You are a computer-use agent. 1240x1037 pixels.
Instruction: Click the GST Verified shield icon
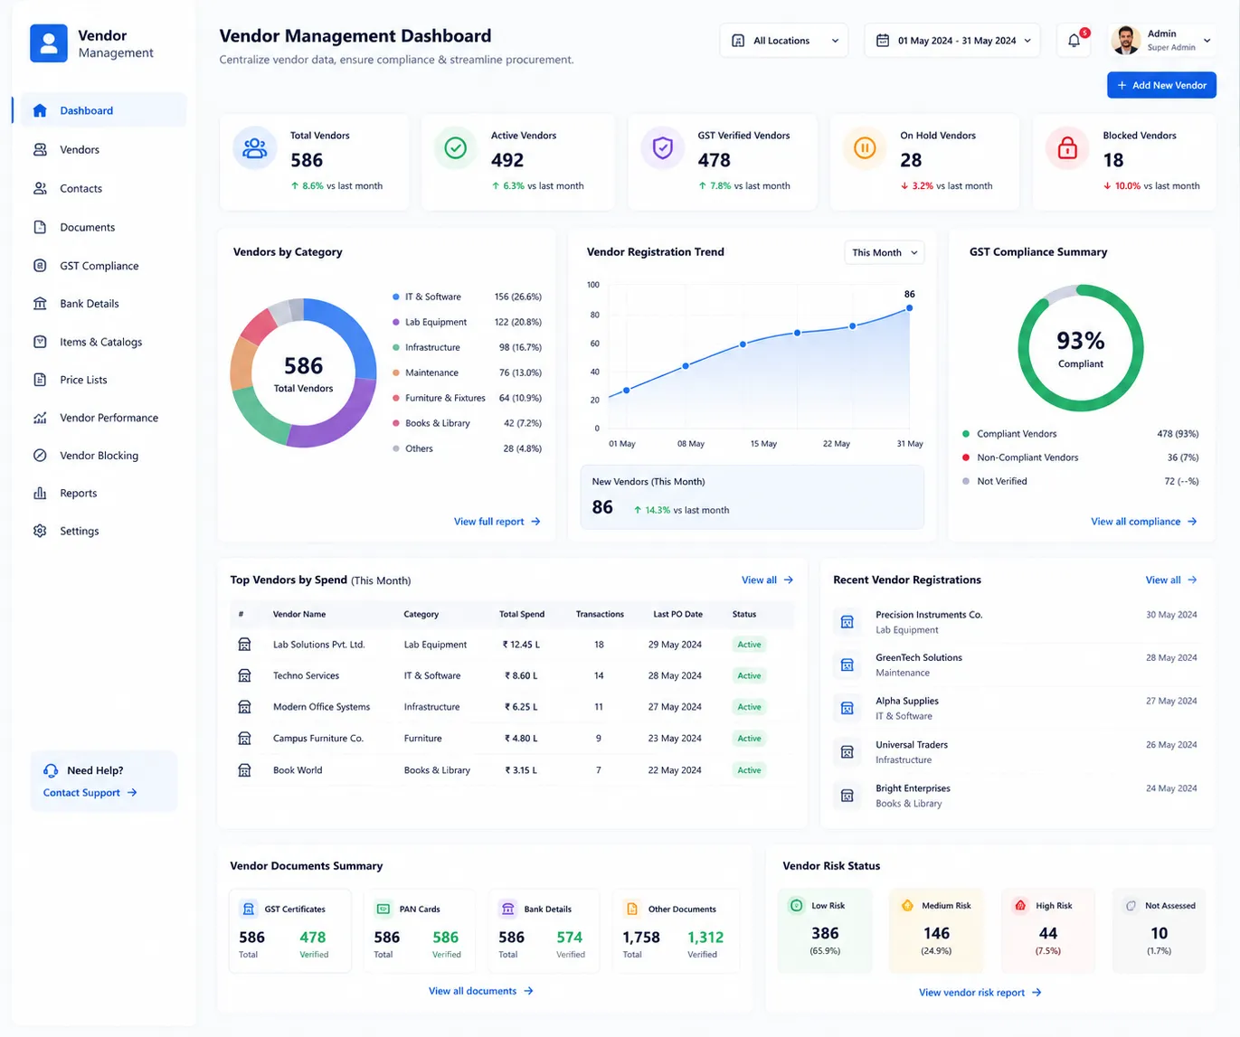(x=663, y=148)
